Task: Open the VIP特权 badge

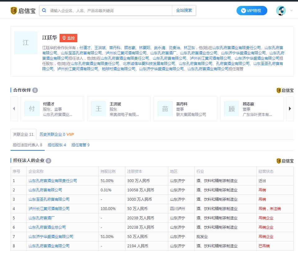Action: point(252,10)
